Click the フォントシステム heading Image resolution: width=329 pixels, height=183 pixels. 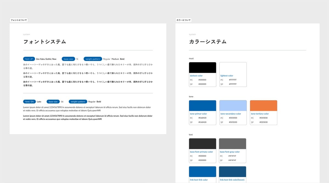click(x=45, y=42)
